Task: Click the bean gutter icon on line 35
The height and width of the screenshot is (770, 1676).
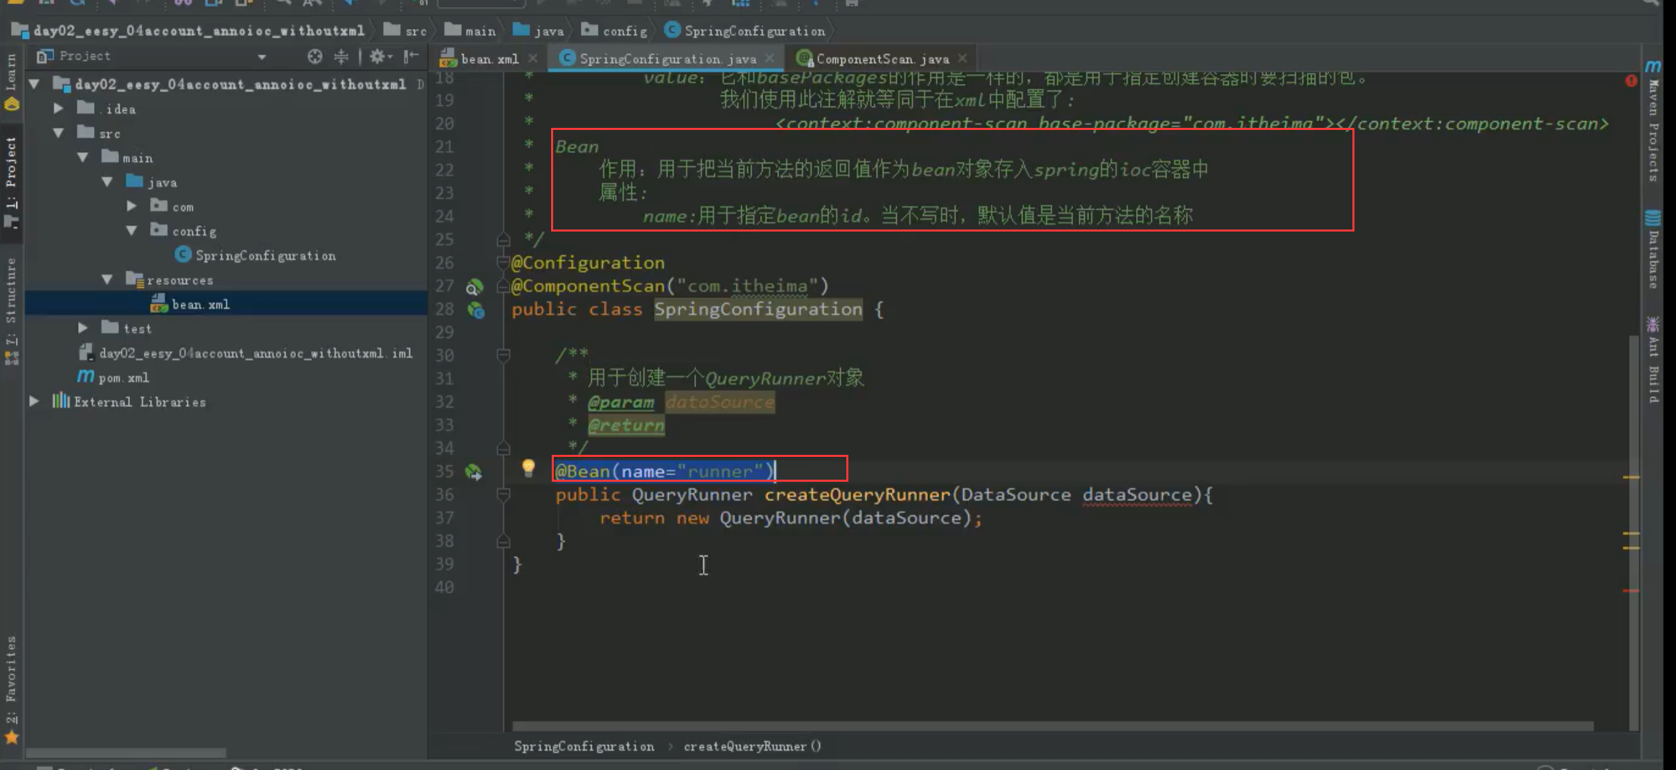Action: (474, 472)
